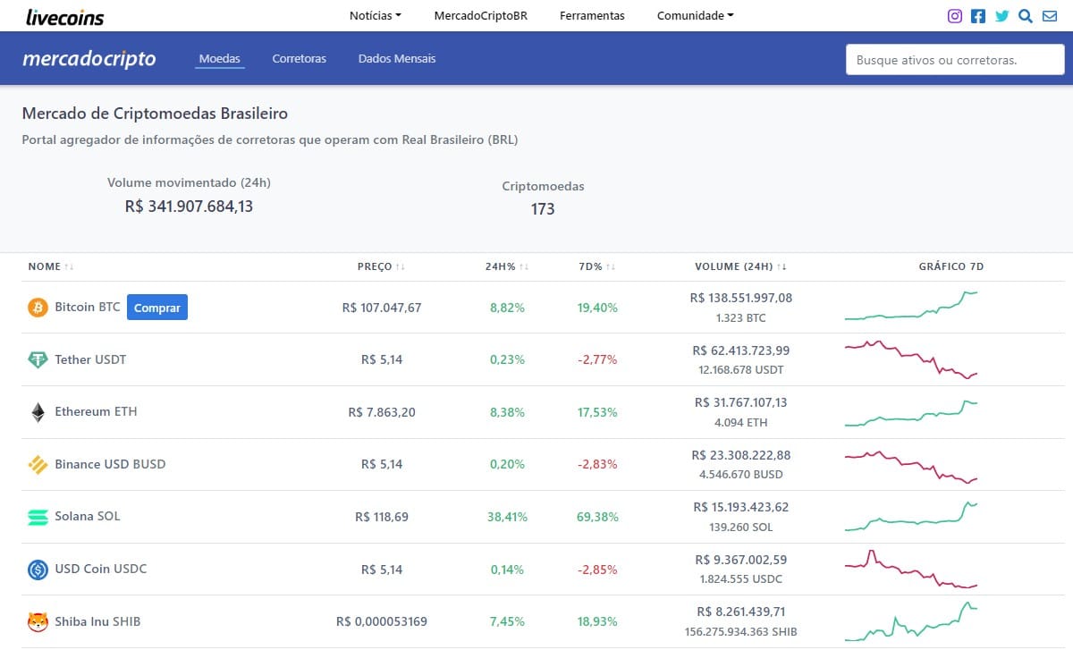Image resolution: width=1073 pixels, height=650 pixels.
Task: Click the magnifier search icon in header
Action: pyautogui.click(x=1026, y=15)
